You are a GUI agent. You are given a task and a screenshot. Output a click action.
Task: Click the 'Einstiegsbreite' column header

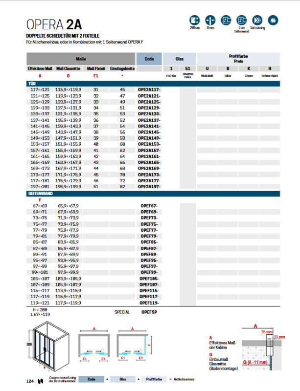pyautogui.click(x=122, y=68)
